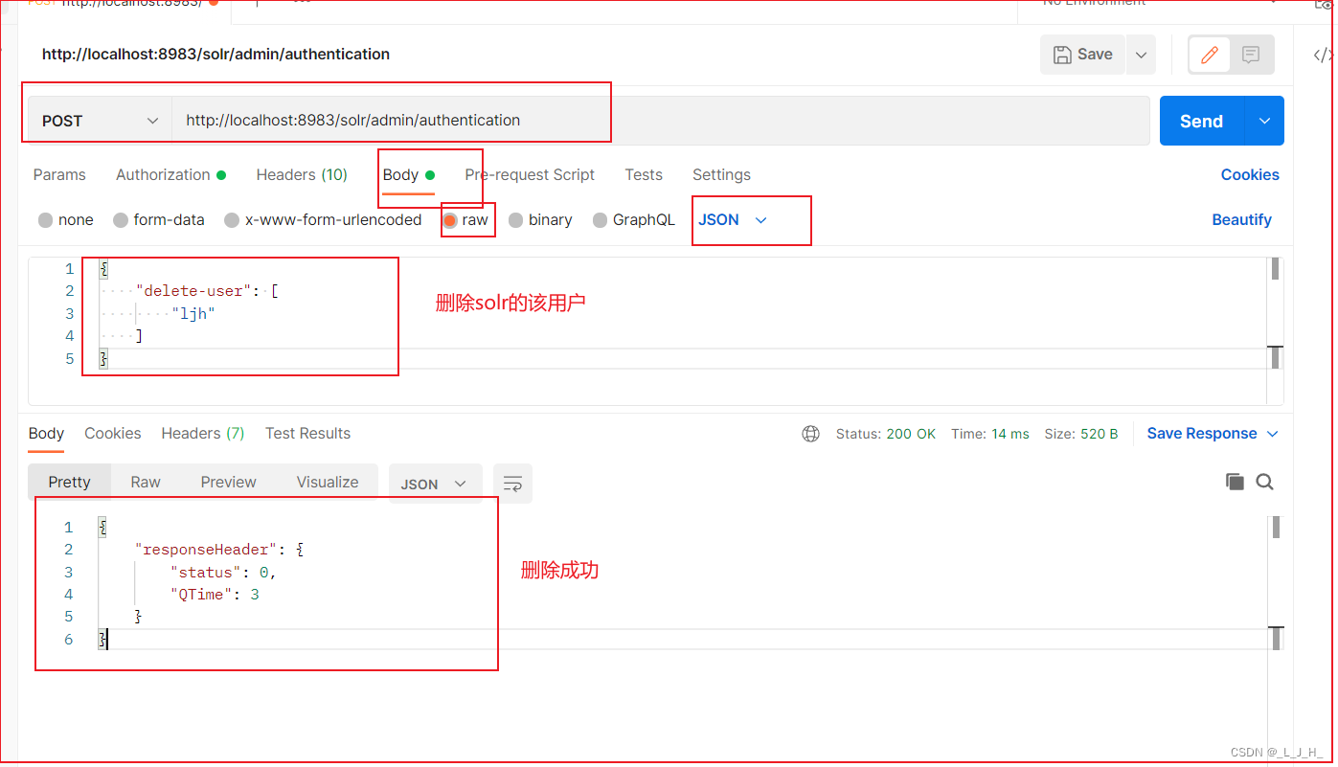
Task: Switch response view to Visualize
Action: pyautogui.click(x=328, y=482)
